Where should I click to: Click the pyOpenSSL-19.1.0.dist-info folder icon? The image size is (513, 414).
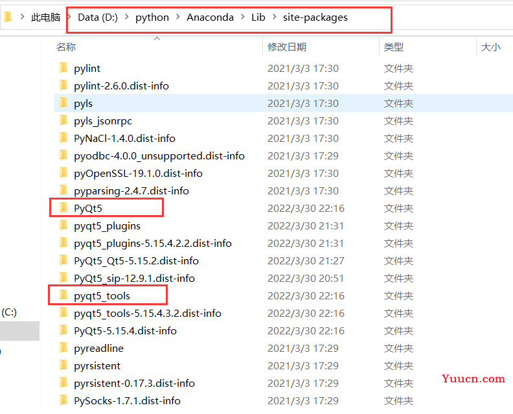[x=63, y=173]
